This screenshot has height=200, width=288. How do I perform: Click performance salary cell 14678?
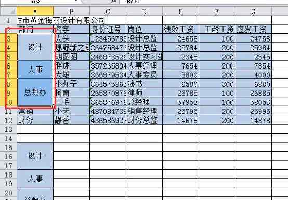tap(180, 120)
